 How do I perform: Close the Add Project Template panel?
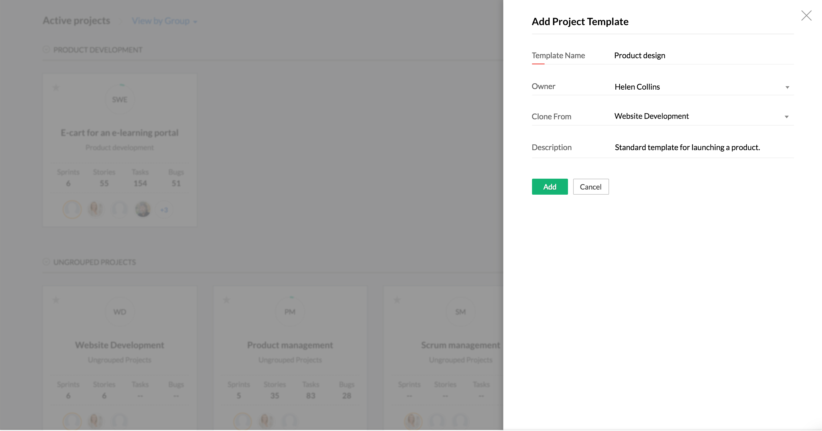pos(806,15)
